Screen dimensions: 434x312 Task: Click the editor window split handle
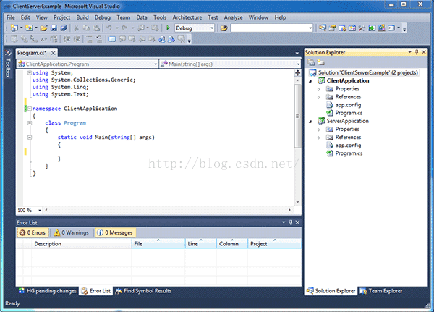[x=297, y=73]
